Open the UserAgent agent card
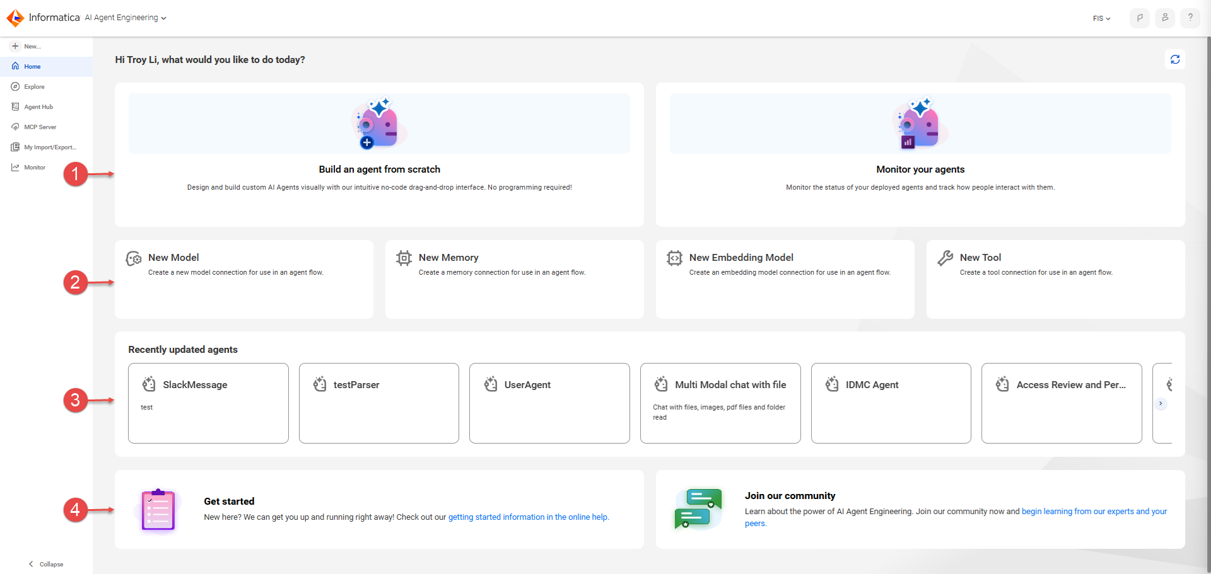 [549, 403]
